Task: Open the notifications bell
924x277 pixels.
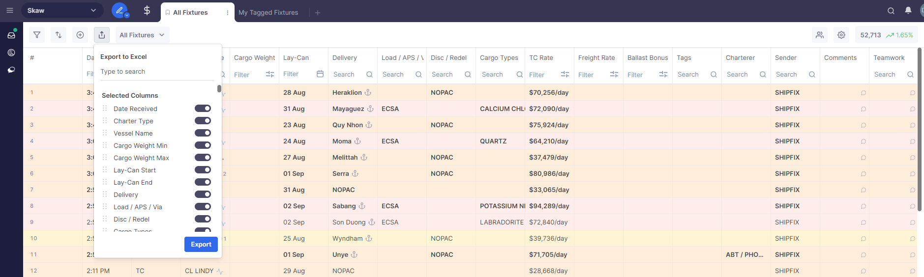Action: coord(908,11)
